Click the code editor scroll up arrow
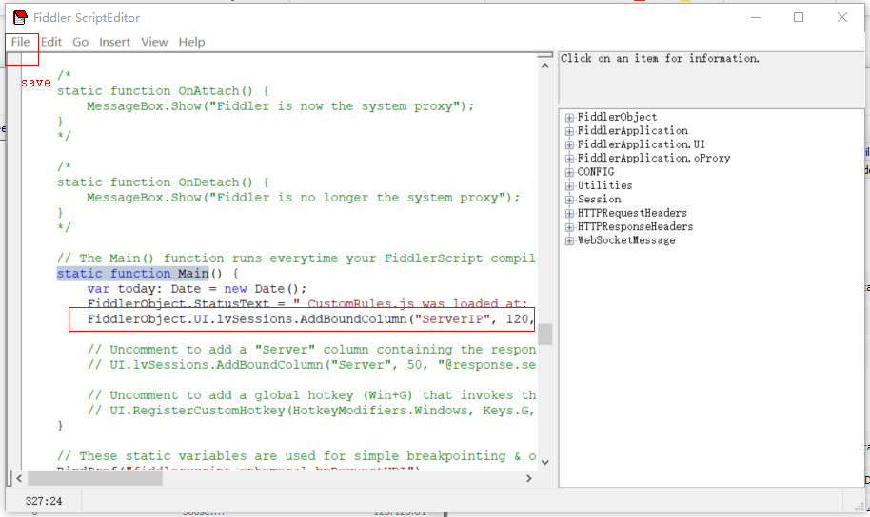This screenshot has width=870, height=517. (x=544, y=66)
